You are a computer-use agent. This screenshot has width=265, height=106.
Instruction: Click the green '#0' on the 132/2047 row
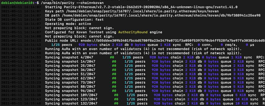coord(116,103)
